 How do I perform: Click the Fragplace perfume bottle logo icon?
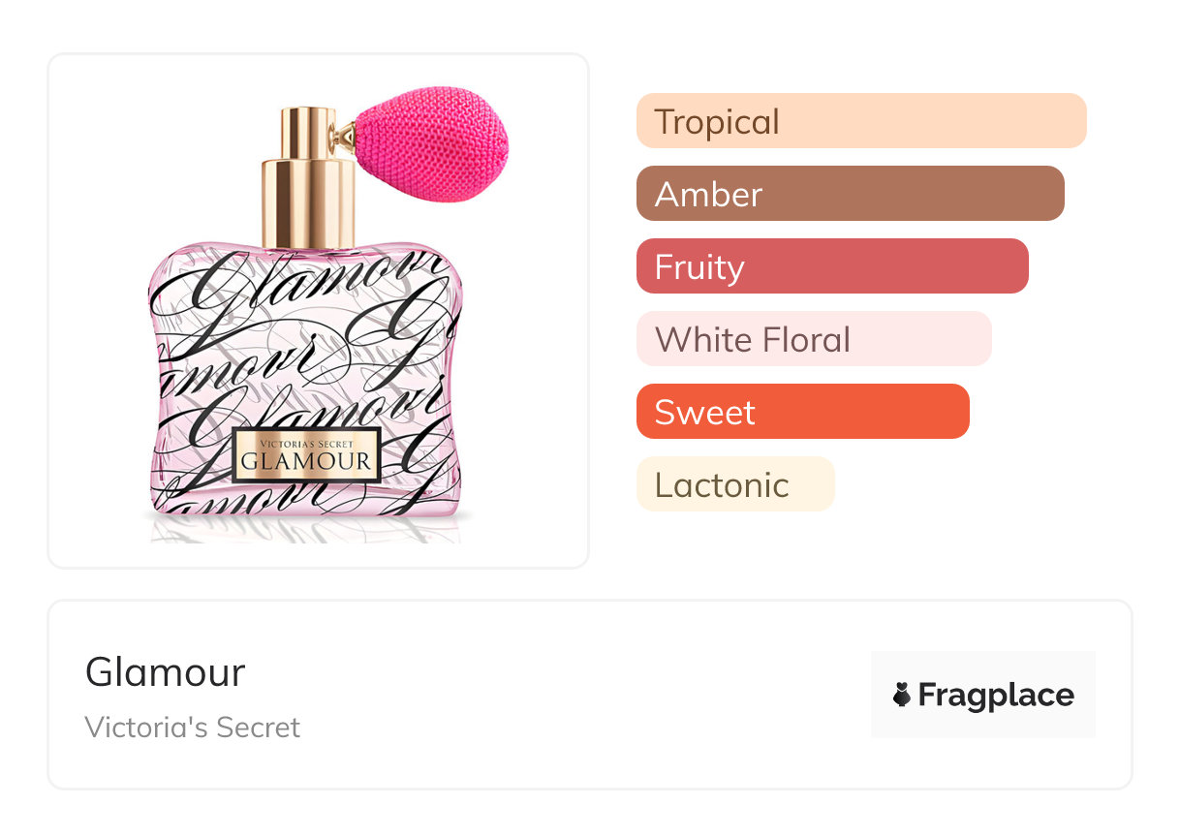(x=902, y=695)
